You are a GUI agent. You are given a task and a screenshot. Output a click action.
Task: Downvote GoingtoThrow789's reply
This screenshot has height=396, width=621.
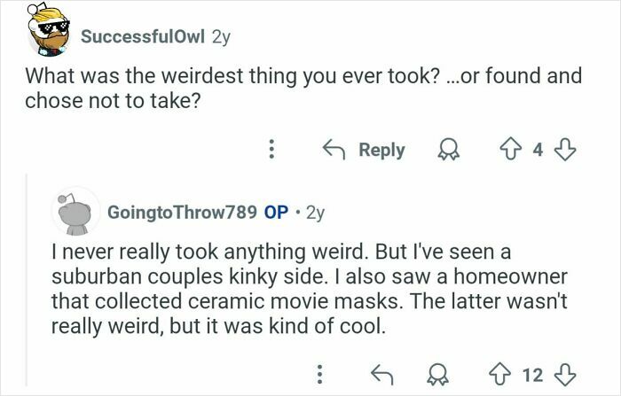pyautogui.click(x=562, y=376)
